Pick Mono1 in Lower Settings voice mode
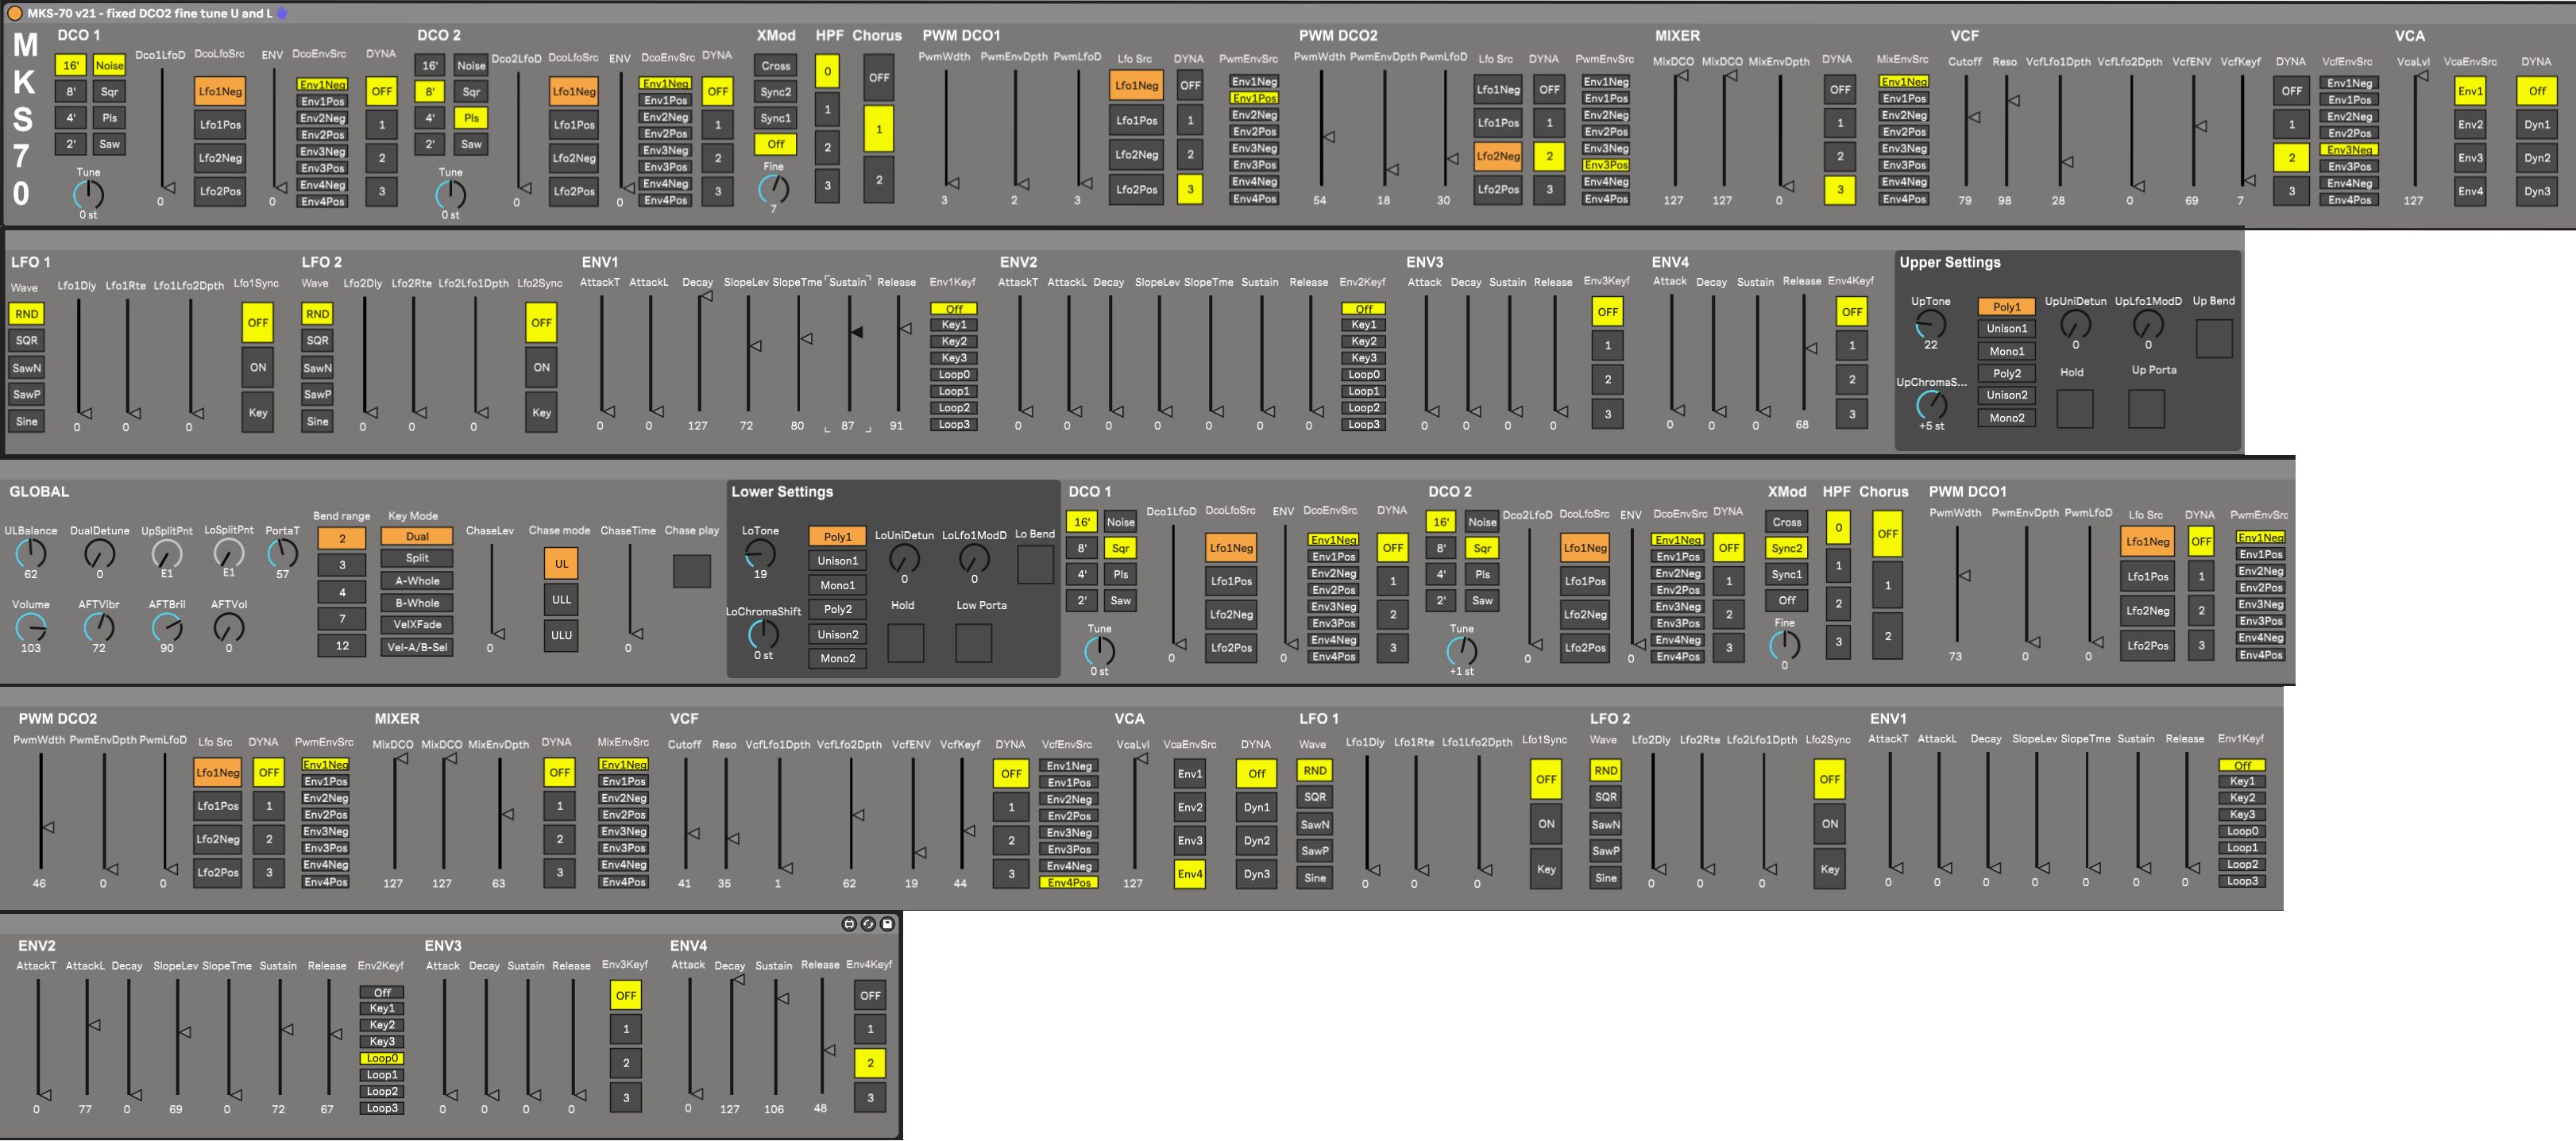The width and height of the screenshot is (2576, 1141). tap(837, 585)
